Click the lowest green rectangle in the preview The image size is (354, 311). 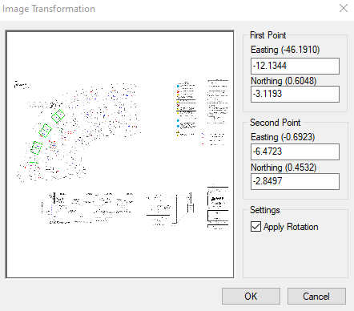36,147
